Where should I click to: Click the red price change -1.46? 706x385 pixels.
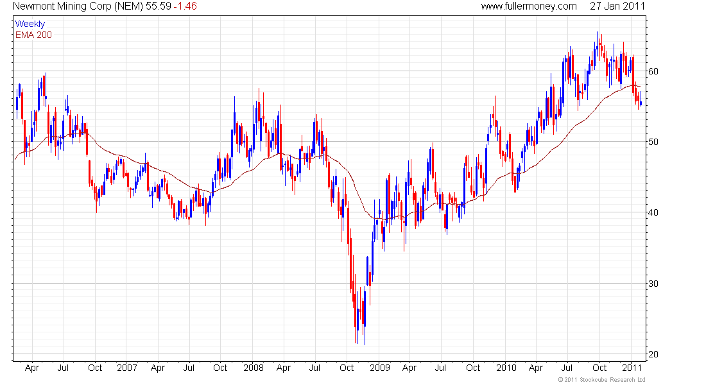pyautogui.click(x=185, y=6)
